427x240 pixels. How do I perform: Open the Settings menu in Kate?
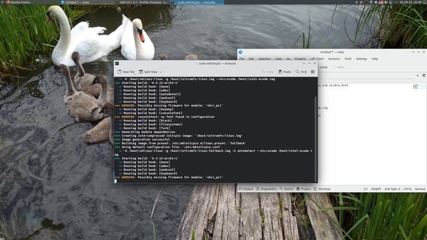(x=362, y=59)
